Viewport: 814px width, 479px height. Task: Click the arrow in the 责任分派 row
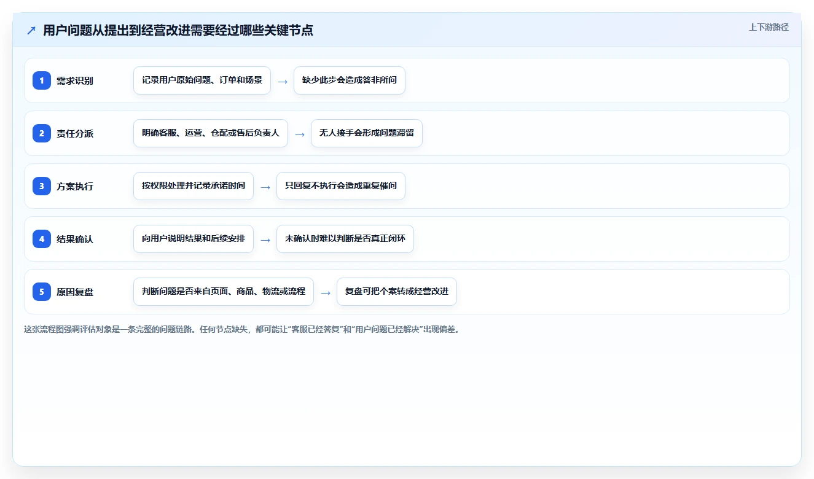point(300,134)
